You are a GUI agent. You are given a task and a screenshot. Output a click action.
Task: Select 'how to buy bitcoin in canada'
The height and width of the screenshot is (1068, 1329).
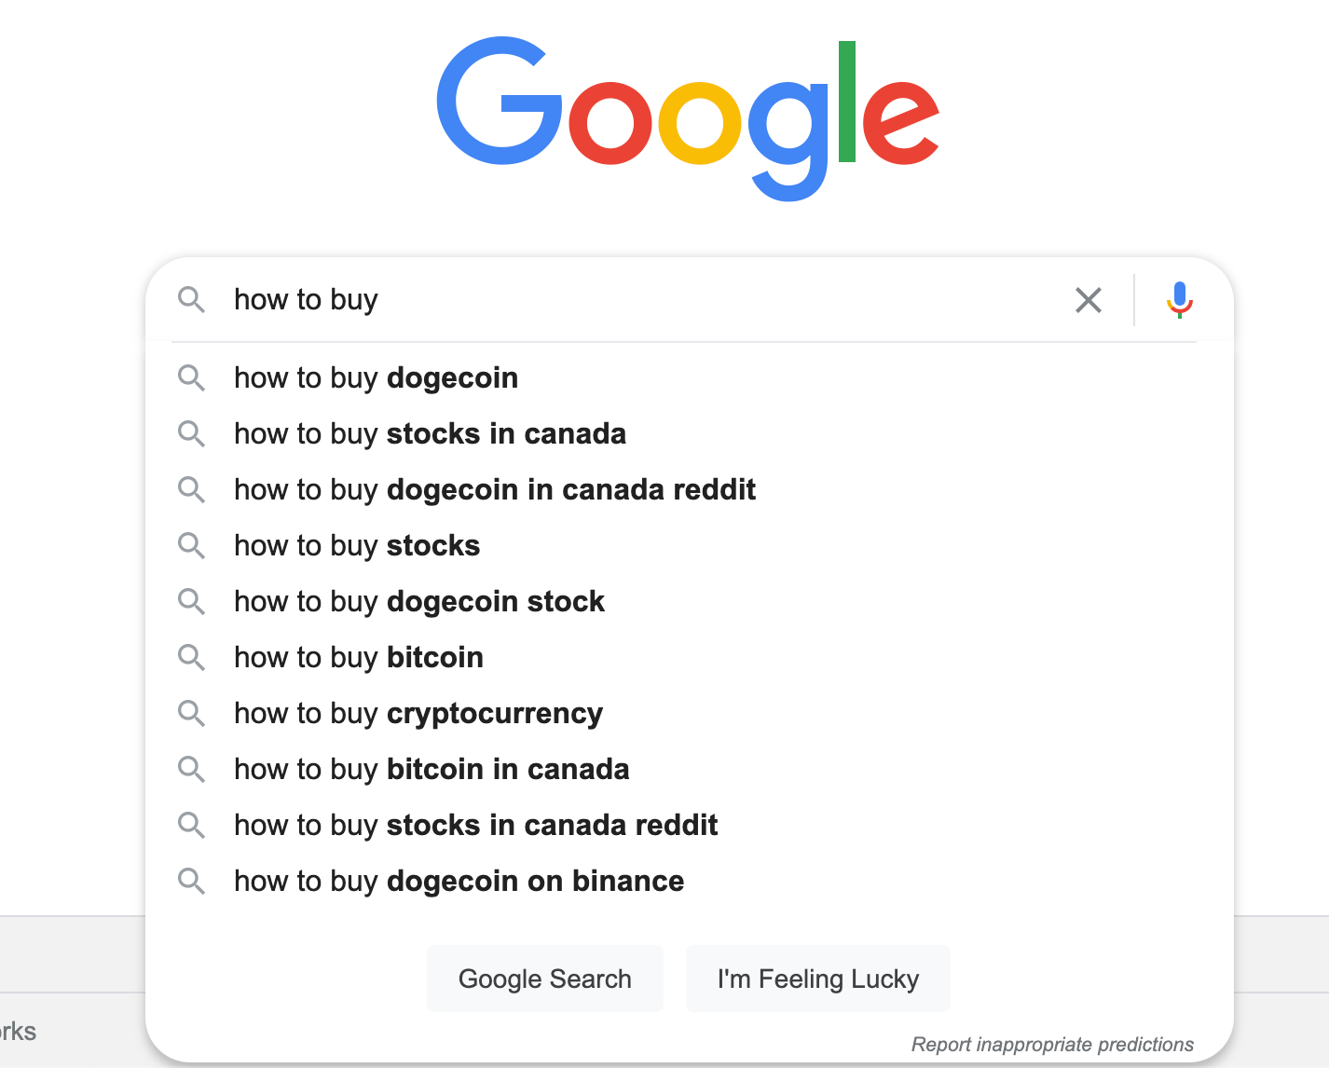tap(432, 769)
